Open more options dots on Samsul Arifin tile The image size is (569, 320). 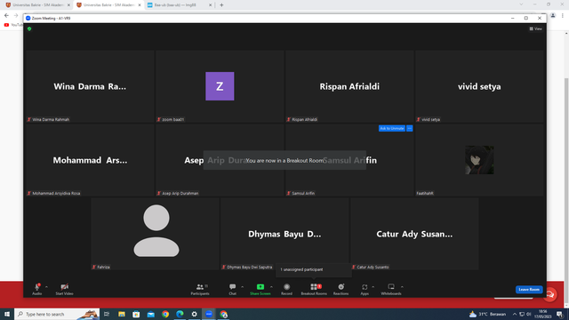pos(410,128)
